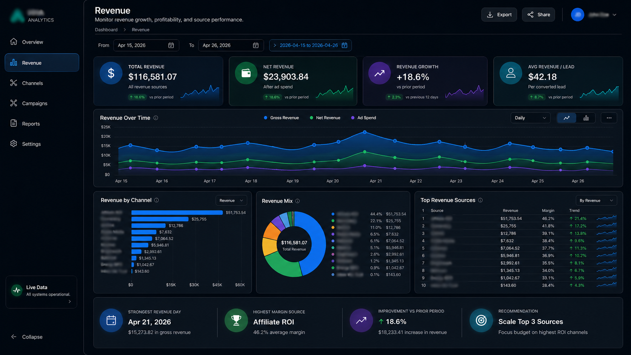
Task: Click the Improvement vs Prior Period icon
Action: point(361,320)
